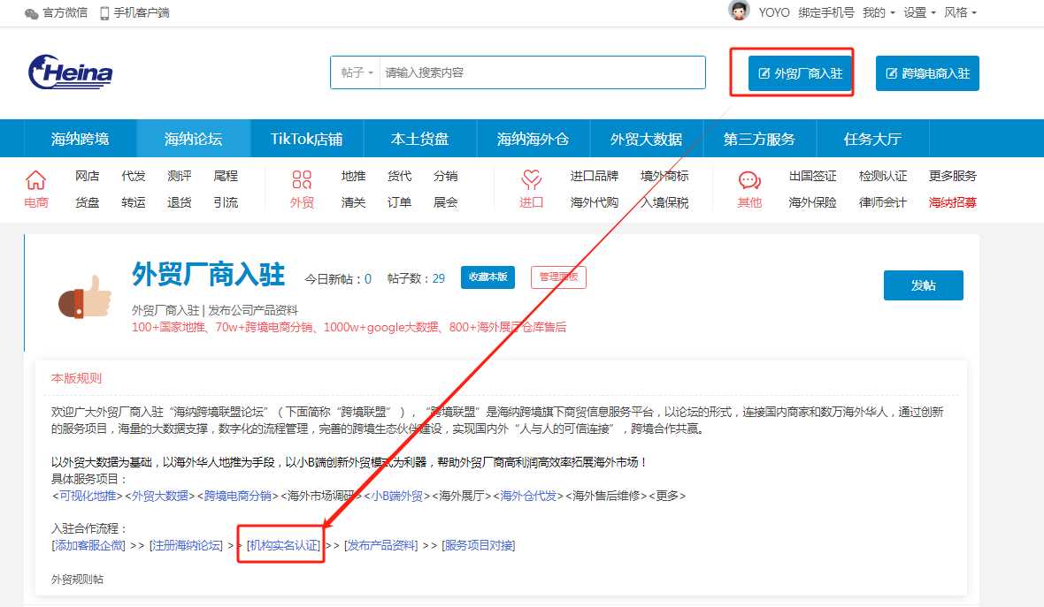Open the 机构实名认证 link
Viewport: 1044px width, 607px height.
click(x=283, y=545)
